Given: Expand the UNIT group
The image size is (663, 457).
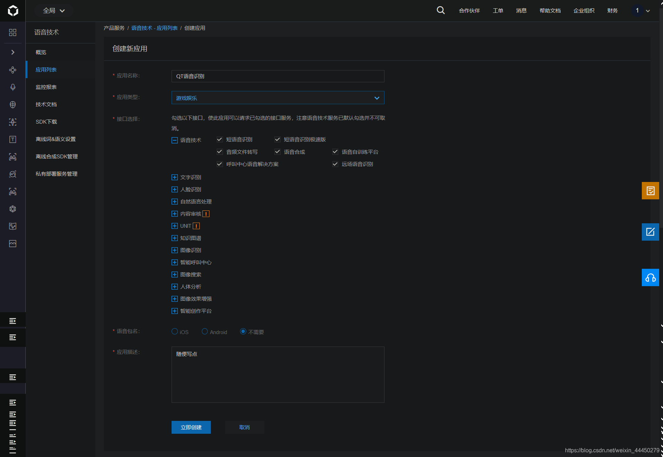Looking at the screenshot, I should click(175, 226).
